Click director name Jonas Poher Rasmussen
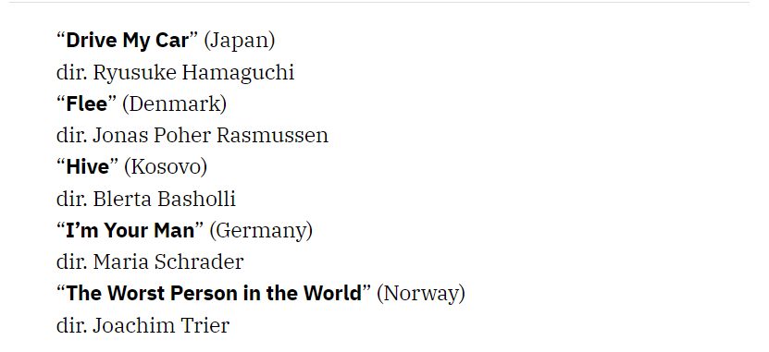769x352 pixels. click(x=210, y=136)
